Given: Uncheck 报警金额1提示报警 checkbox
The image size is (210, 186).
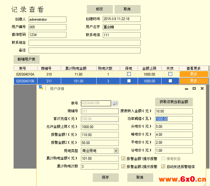Looking at the screenshot, I should (123, 159).
